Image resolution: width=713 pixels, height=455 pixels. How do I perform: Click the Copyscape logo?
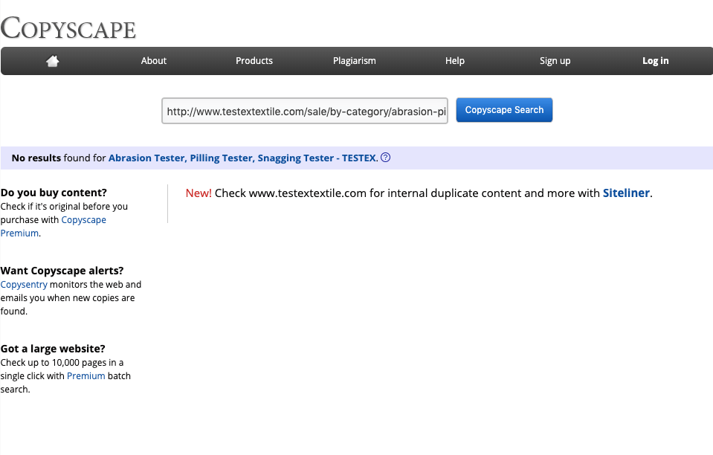(x=68, y=28)
